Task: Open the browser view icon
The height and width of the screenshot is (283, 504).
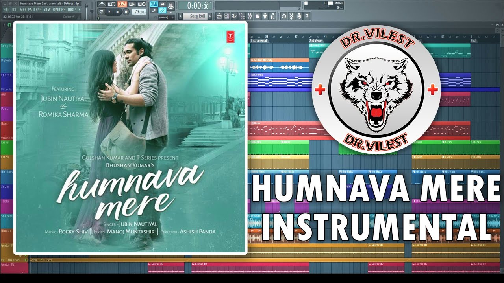Action: tap(242, 16)
